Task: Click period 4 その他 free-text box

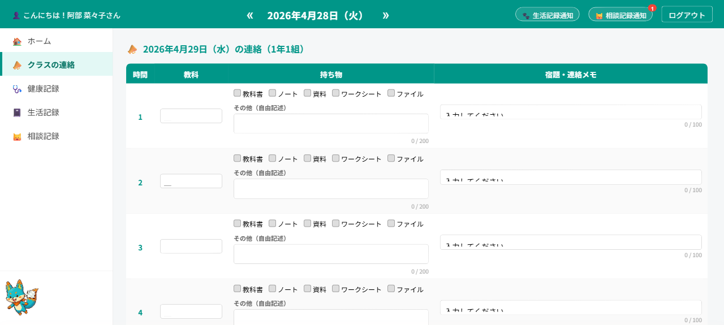Action: coord(331,317)
